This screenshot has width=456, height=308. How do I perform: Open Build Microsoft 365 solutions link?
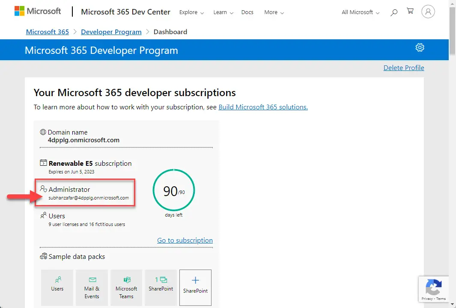tap(263, 107)
